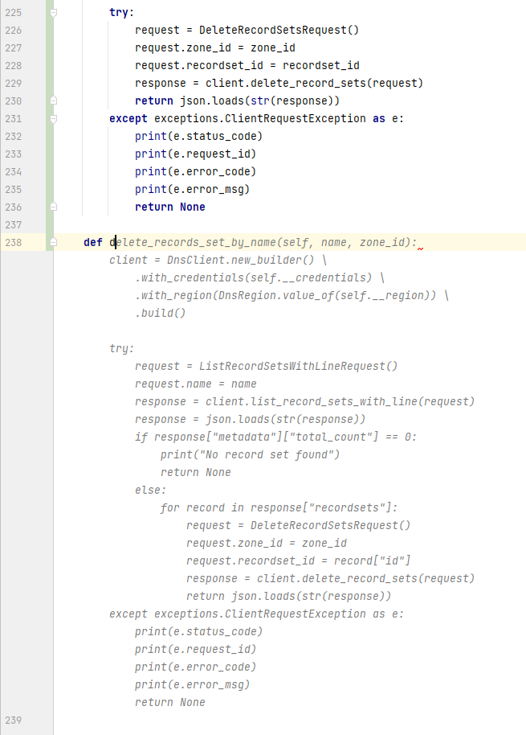The height and width of the screenshot is (735, 526).
Task: Click line number 226 in the gutter
Action: (14, 31)
